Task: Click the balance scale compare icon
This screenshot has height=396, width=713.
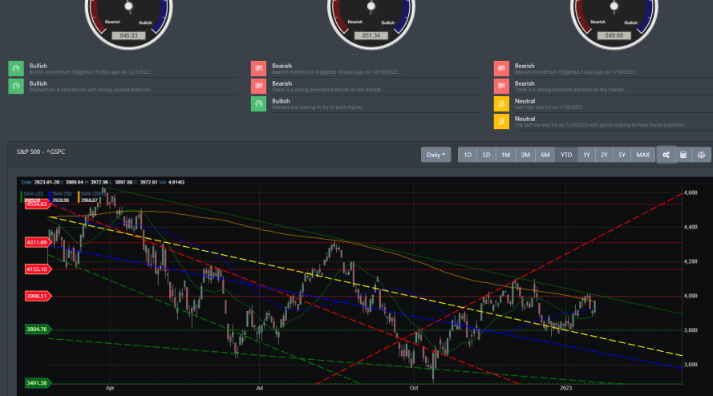Action: (x=701, y=155)
